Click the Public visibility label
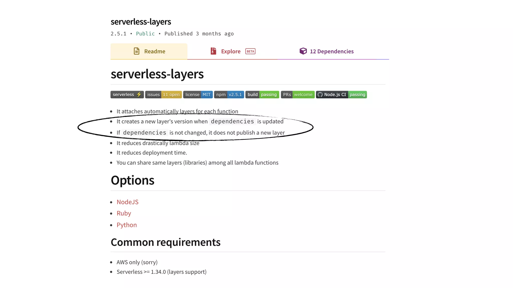 tap(145, 34)
